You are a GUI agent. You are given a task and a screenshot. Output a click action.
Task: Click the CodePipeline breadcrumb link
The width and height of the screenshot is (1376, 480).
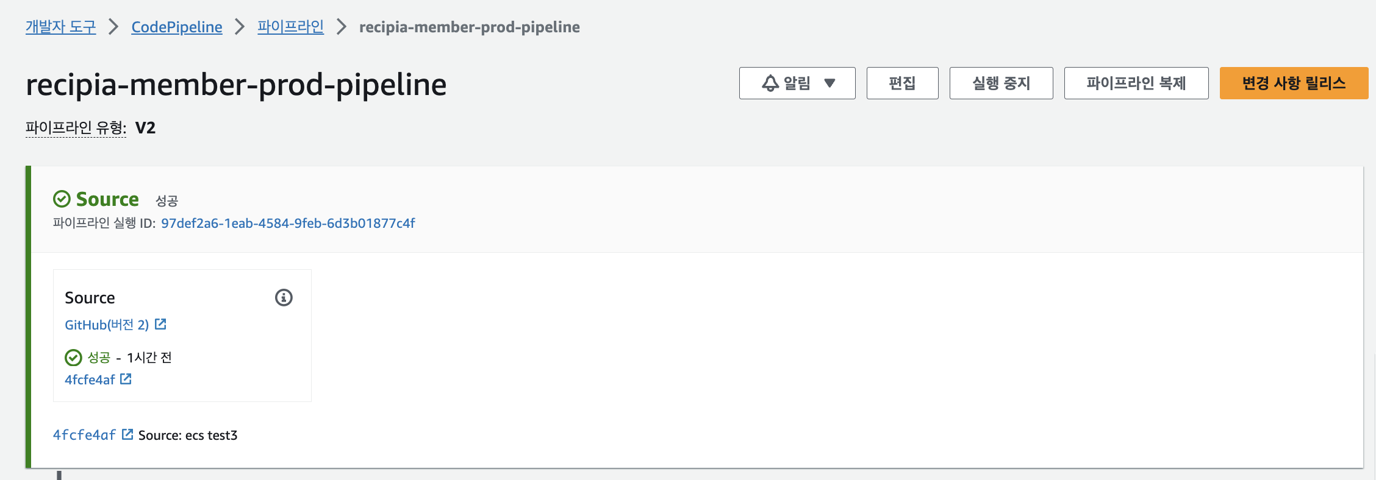tap(176, 27)
